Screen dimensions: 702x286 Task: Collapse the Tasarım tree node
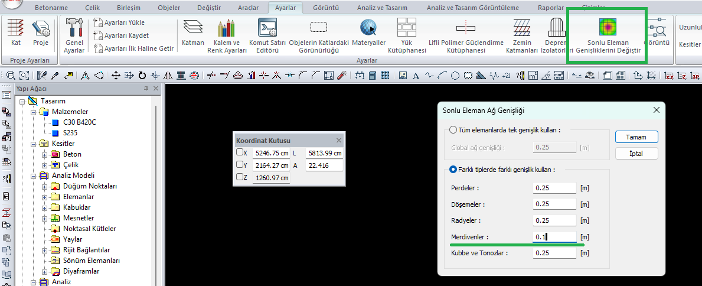pyautogui.click(x=23, y=101)
